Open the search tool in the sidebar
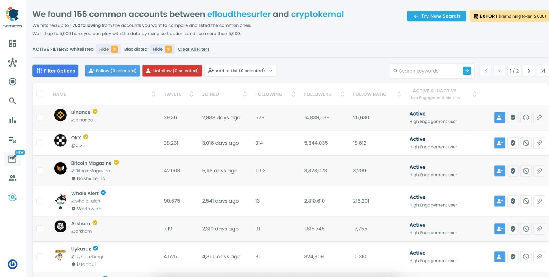The image size is (549, 277). tap(12, 101)
